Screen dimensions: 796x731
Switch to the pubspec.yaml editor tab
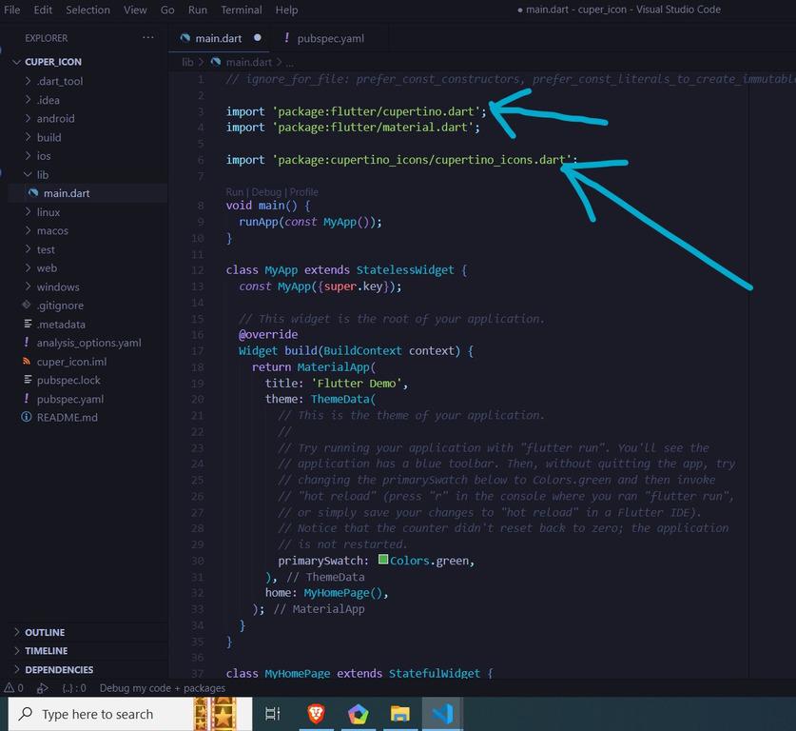point(331,38)
